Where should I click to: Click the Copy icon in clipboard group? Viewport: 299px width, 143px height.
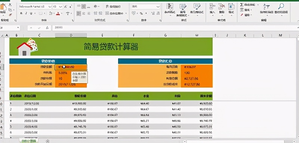(x=10, y=10)
